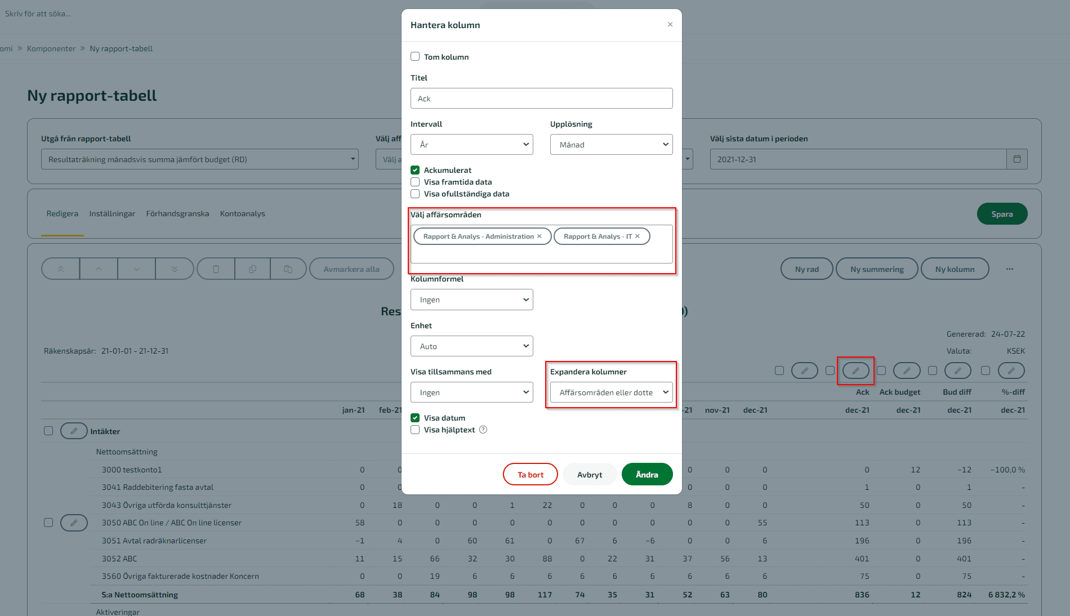Open the Upplösning dropdown

[x=611, y=145]
